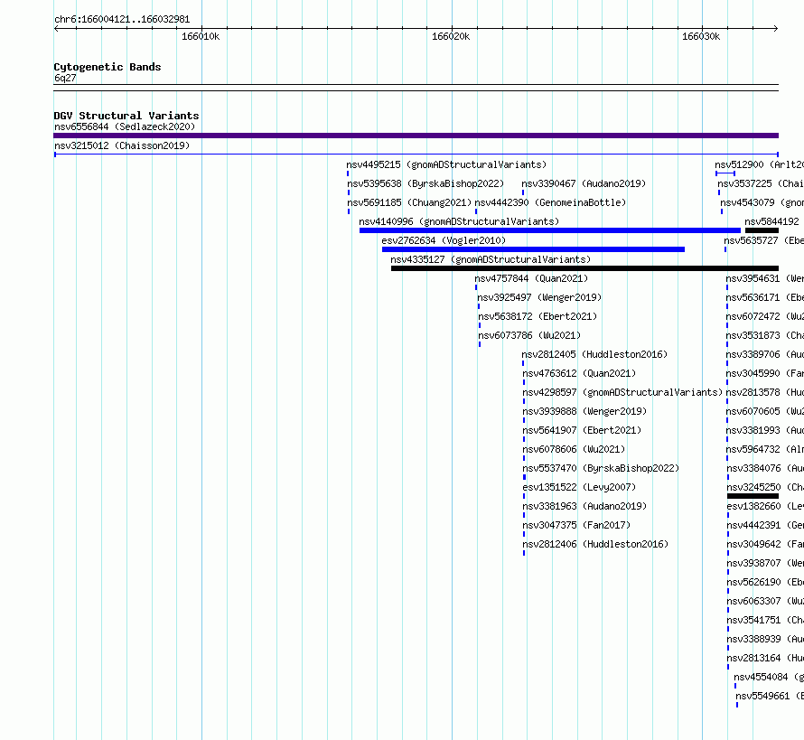This screenshot has width=804, height=740.
Task: Click nsv4298597 (gnomADStructuralVariants) label
Action: coord(622,392)
